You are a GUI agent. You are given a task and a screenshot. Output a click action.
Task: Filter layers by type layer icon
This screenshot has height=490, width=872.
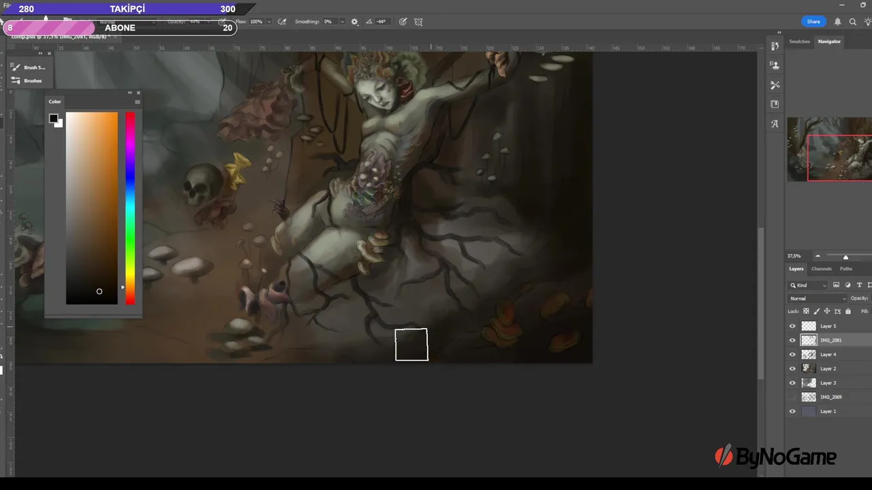(x=859, y=285)
